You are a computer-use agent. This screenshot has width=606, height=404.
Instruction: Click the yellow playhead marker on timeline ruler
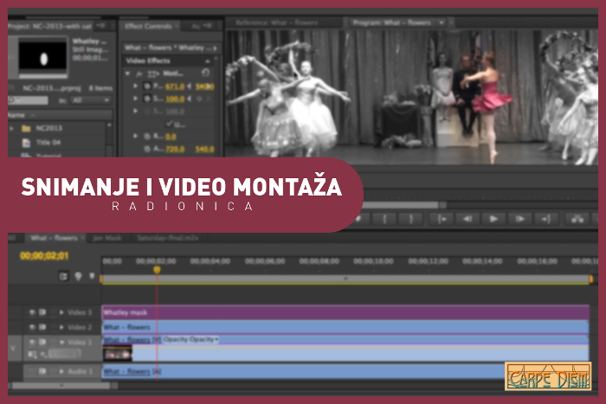[157, 270]
